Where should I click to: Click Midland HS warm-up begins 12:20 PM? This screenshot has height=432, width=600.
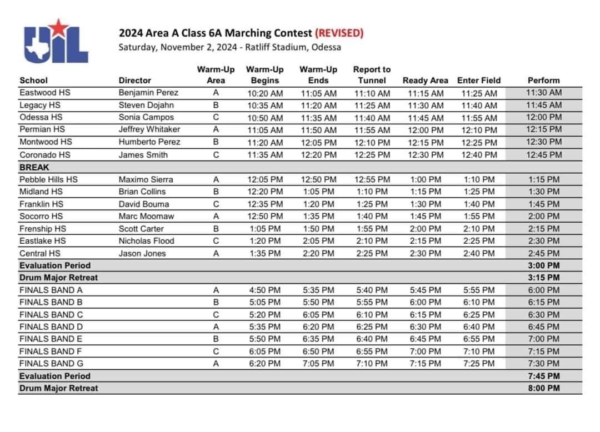(x=265, y=192)
